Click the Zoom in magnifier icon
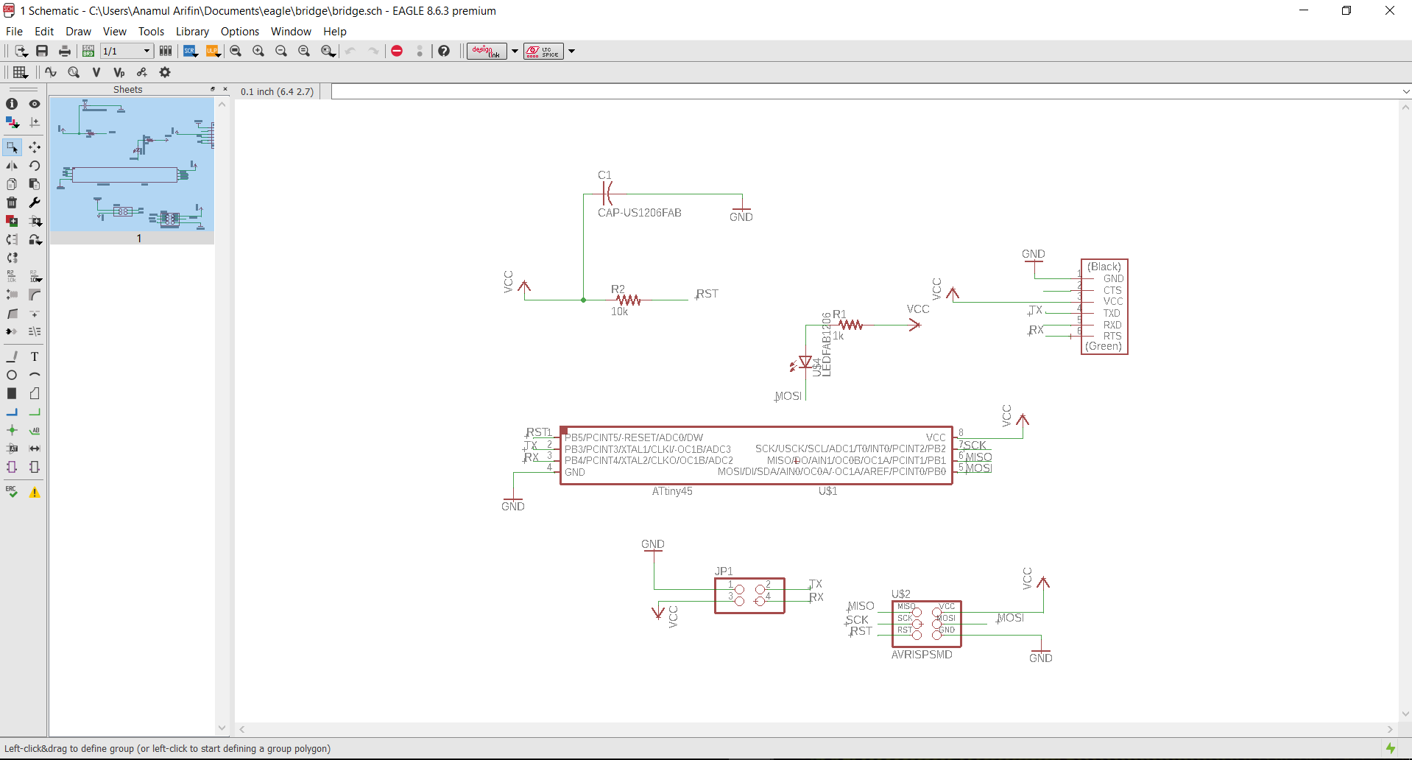The height and width of the screenshot is (760, 1412). point(258,51)
